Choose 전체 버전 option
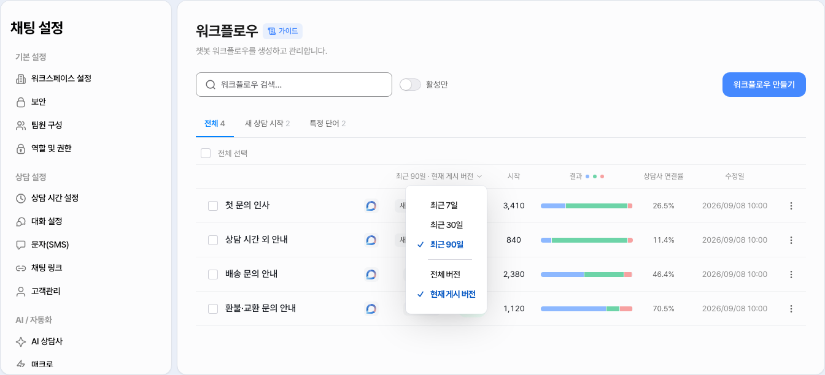The height and width of the screenshot is (375, 825). [x=446, y=275]
